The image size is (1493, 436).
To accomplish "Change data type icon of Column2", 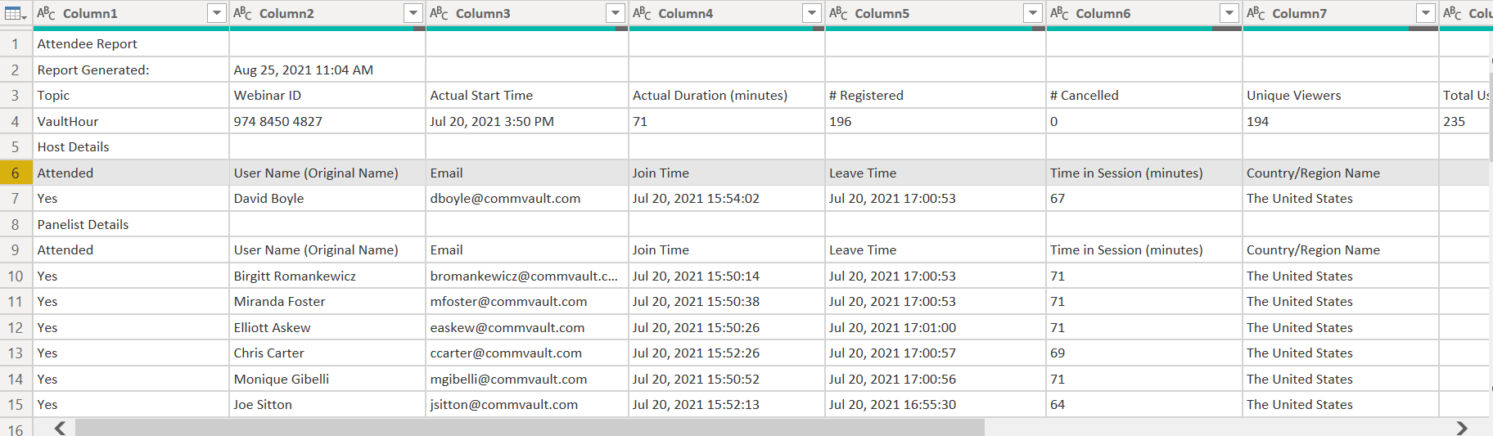I will click(242, 13).
